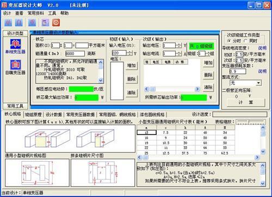Click the secondary winding table right scroll arrow

click(x=197, y=89)
